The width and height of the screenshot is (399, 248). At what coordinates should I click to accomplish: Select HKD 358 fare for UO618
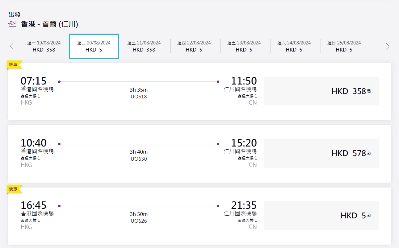pyautogui.click(x=321, y=91)
